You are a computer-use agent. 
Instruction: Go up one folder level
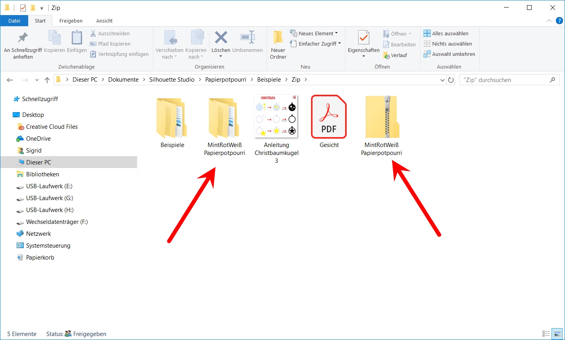coord(47,80)
